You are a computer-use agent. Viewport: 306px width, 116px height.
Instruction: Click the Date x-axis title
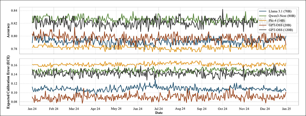tap(159, 112)
